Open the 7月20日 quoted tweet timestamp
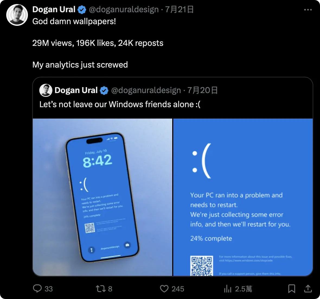320x299 pixels. point(203,90)
